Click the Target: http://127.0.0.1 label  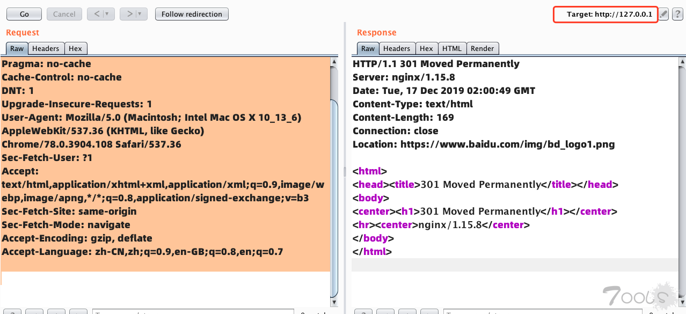coord(609,14)
